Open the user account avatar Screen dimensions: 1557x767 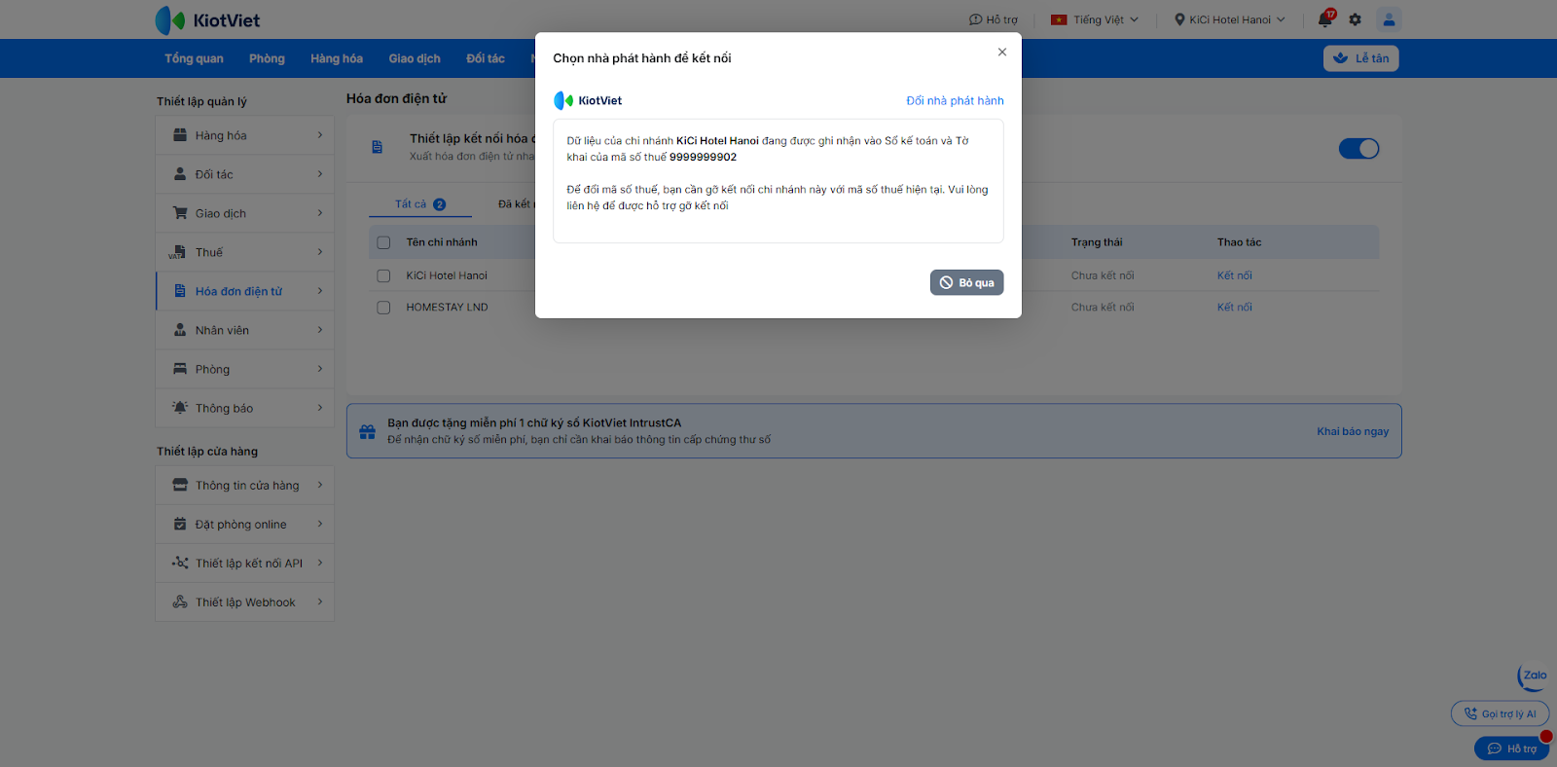tap(1390, 19)
